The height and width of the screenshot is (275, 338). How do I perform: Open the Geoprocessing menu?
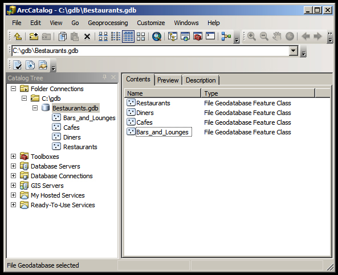click(x=108, y=23)
